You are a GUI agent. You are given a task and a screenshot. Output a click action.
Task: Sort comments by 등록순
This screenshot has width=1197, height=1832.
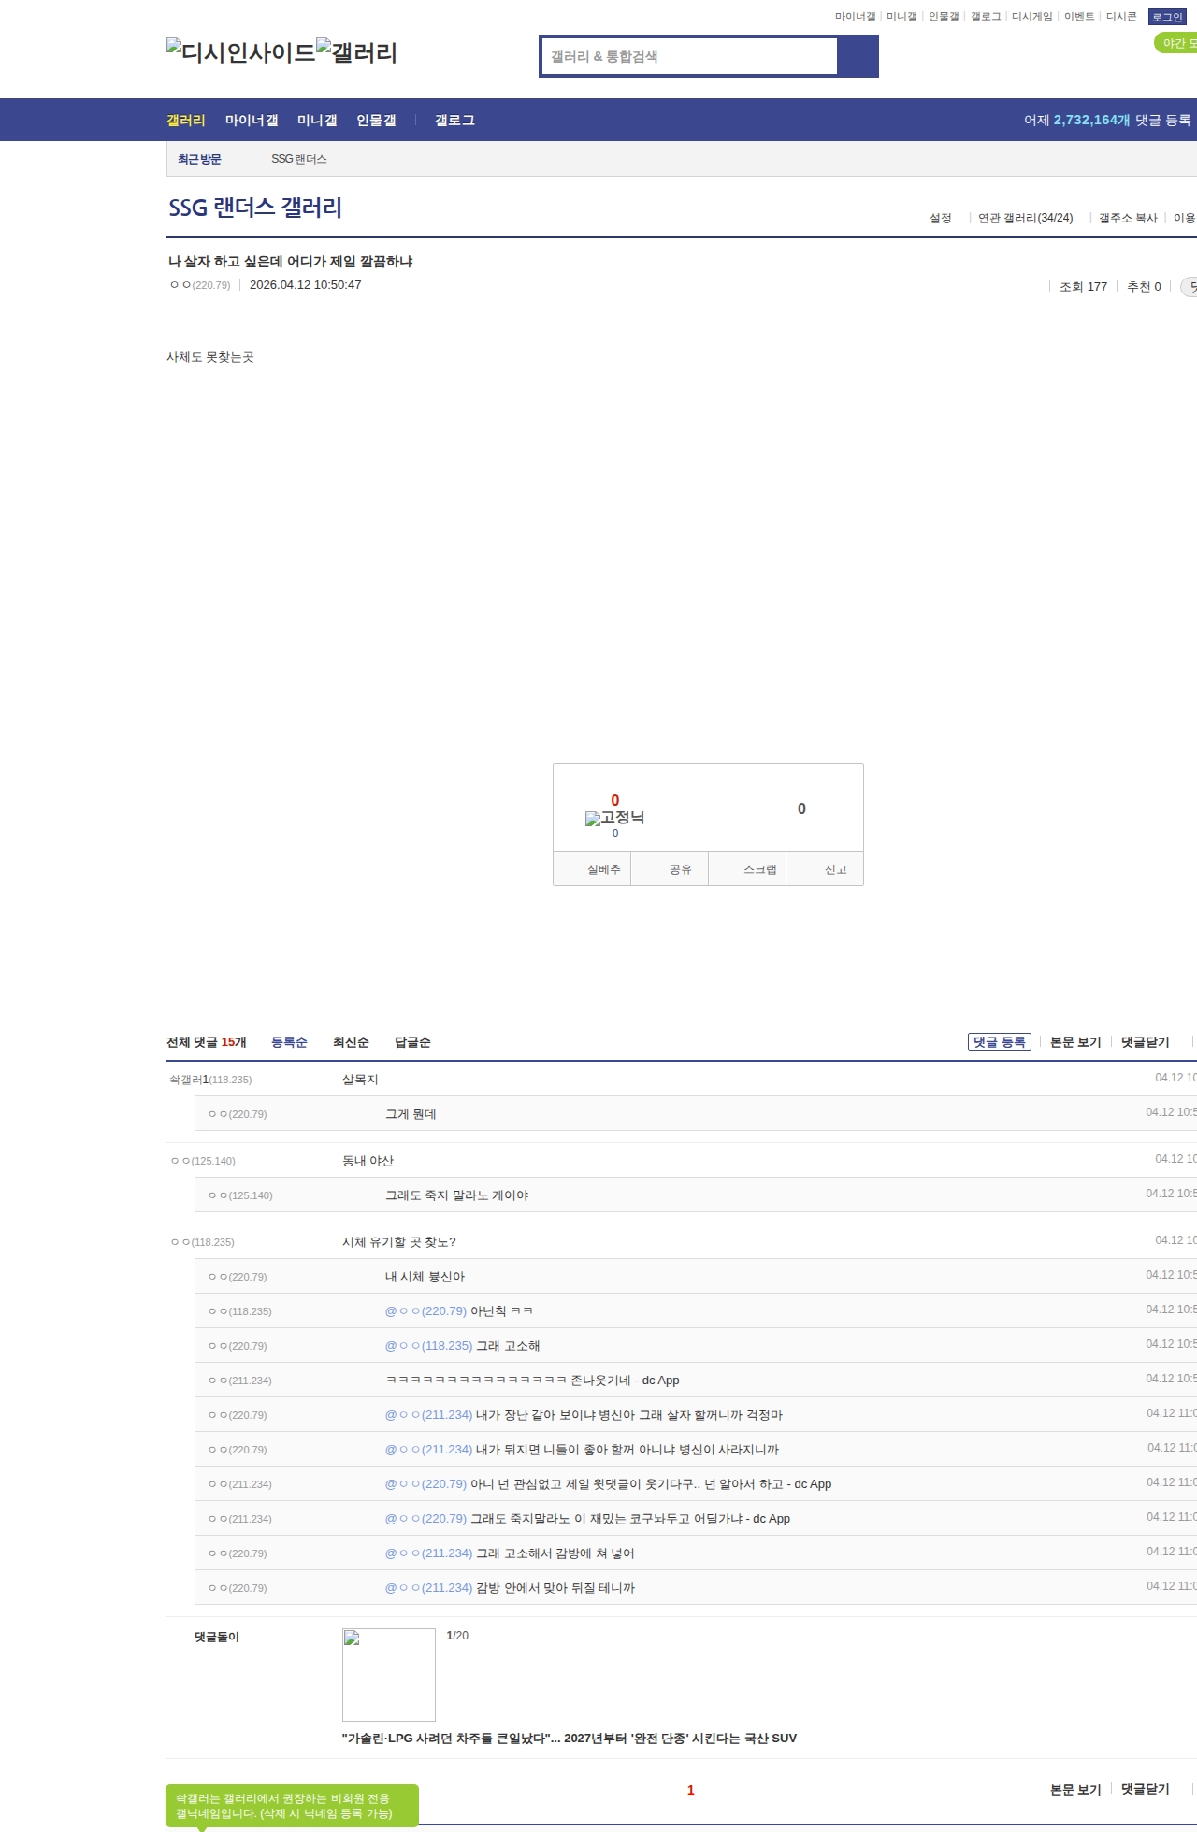point(289,1042)
